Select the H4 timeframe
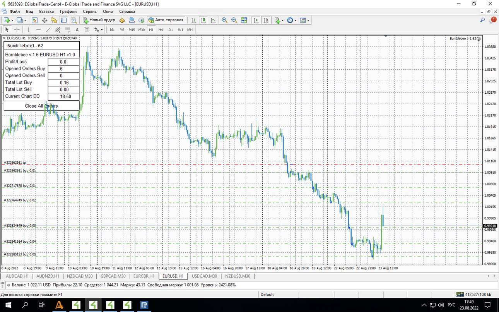 click(161, 29)
